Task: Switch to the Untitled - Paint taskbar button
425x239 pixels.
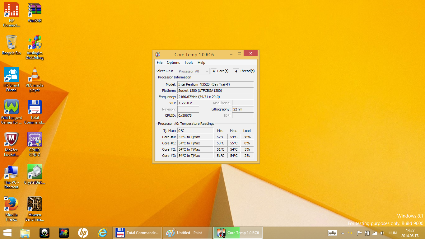Action: click(x=188, y=232)
